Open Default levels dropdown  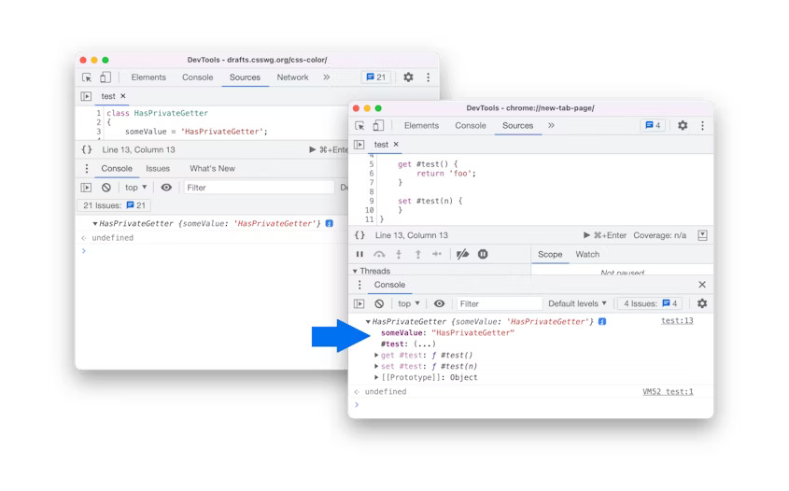tap(577, 304)
